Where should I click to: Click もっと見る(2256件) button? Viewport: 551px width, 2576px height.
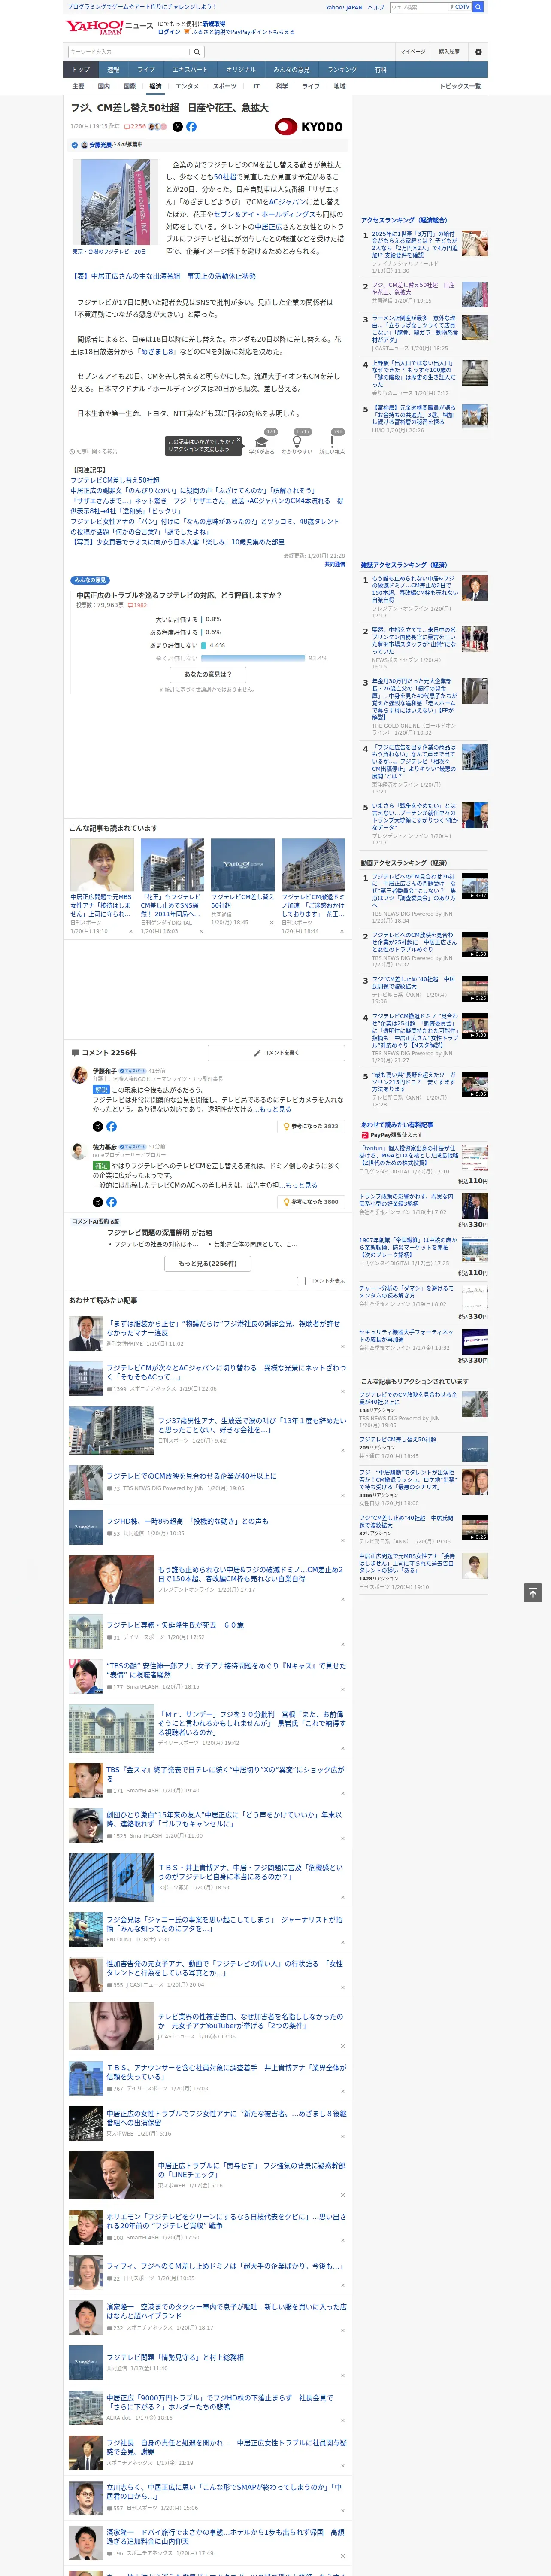click(208, 1263)
